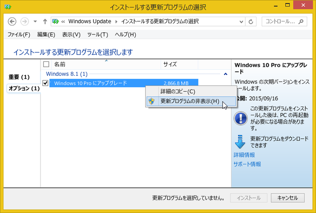Switch to the オプション (1) tab
The height and width of the screenshot is (213, 316).
(x=24, y=88)
